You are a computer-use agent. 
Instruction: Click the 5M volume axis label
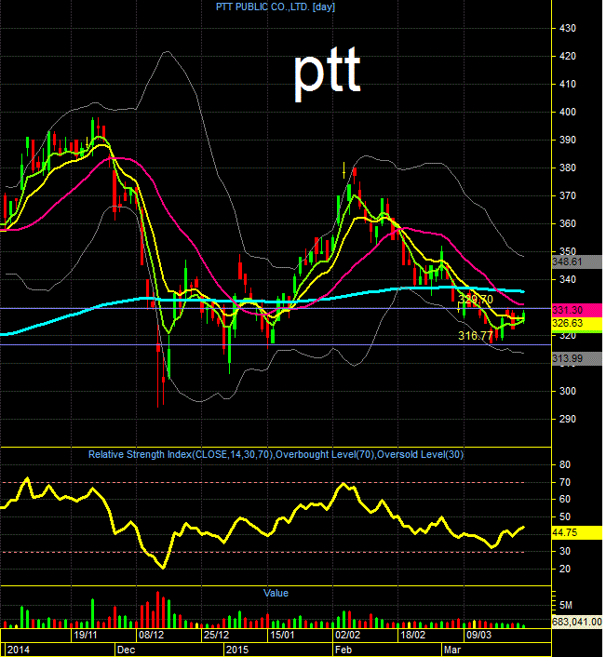pyautogui.click(x=566, y=606)
